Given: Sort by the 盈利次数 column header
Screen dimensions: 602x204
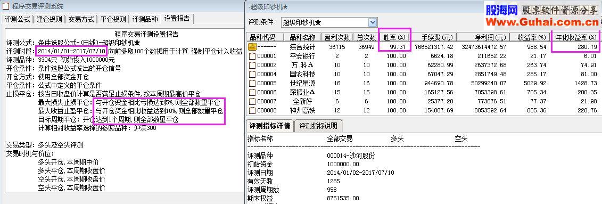Looking at the screenshot, I should coord(337,37).
